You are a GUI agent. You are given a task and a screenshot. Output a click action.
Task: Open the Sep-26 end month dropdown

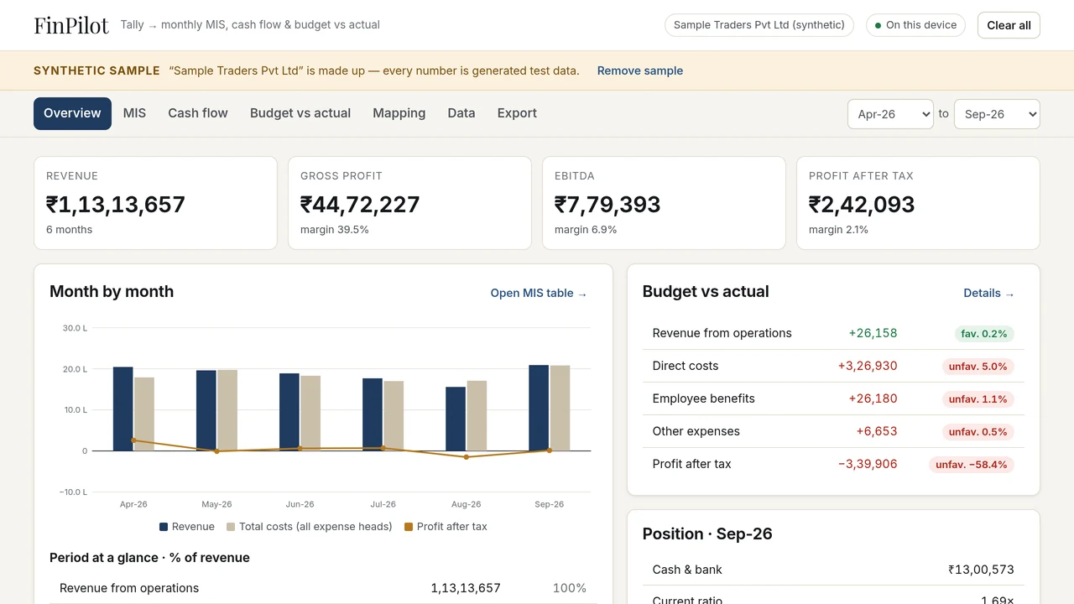pyautogui.click(x=997, y=114)
